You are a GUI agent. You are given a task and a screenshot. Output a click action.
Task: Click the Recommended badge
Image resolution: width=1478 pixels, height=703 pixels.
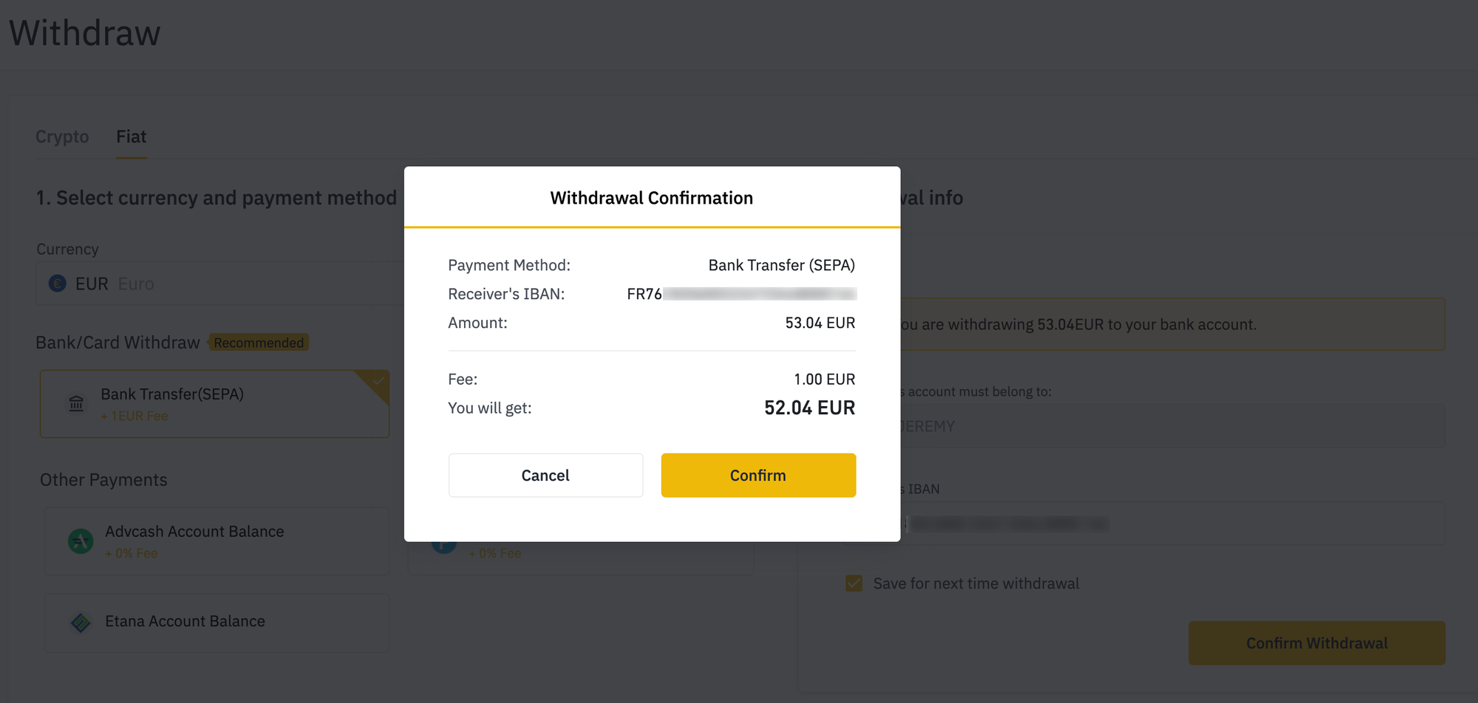coord(259,343)
